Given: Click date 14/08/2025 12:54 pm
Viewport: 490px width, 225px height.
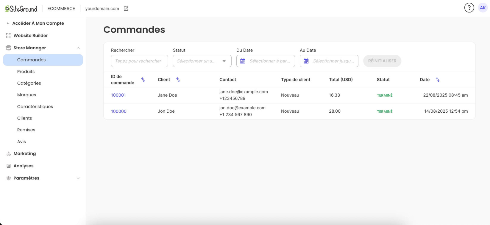Looking at the screenshot, I should pyautogui.click(x=446, y=111).
